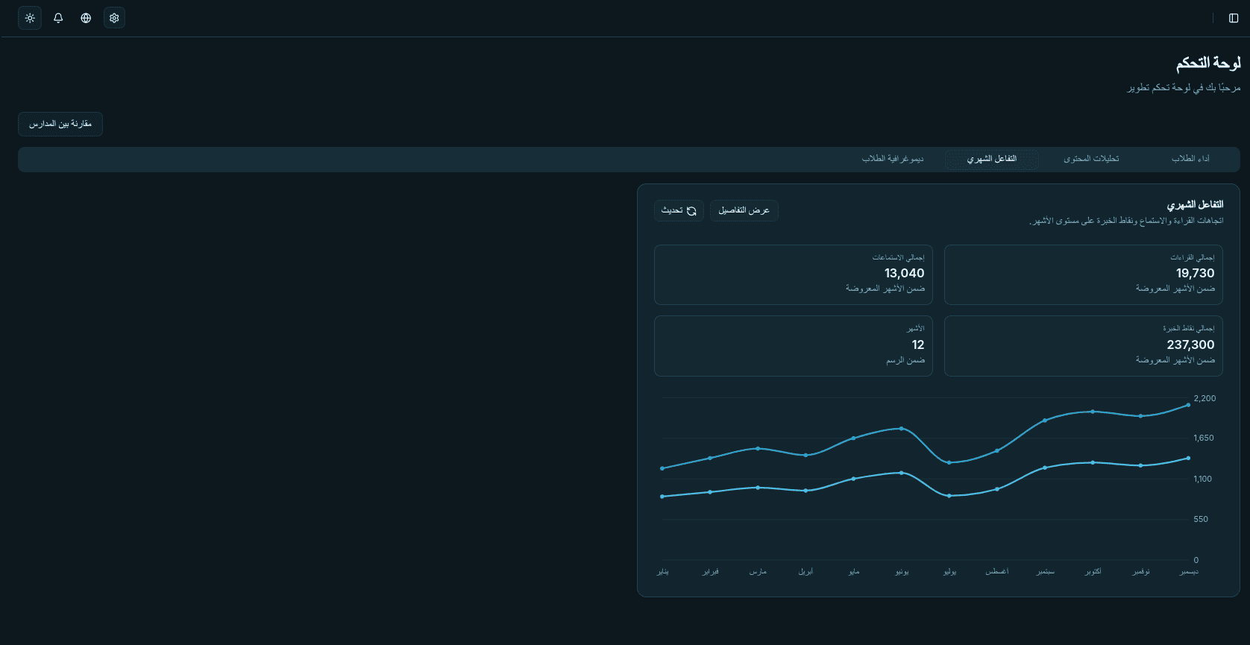
Task: Switch to the تحليلات المحتوى tab
Action: click(1091, 159)
